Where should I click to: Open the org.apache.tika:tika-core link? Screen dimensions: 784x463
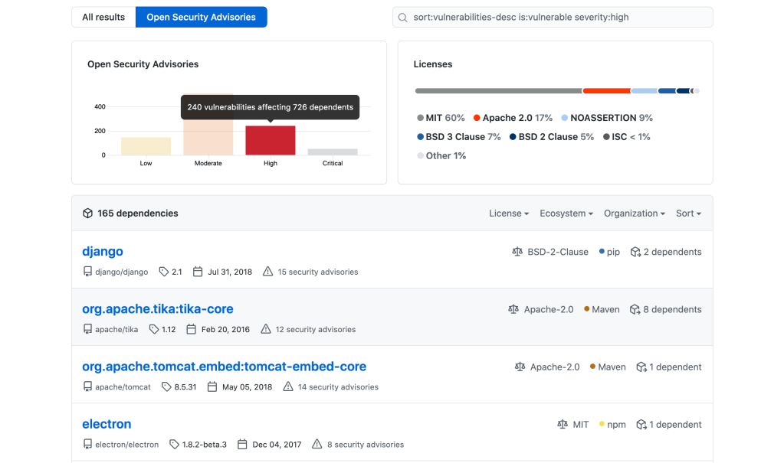click(158, 309)
